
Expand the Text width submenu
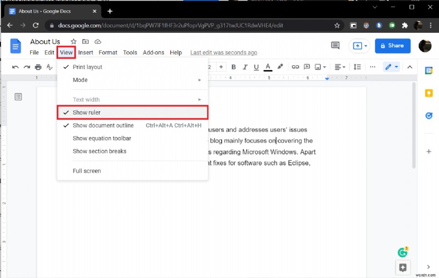click(132, 100)
